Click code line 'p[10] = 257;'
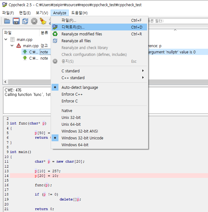This screenshot has height=212, width=208. pos(48,171)
